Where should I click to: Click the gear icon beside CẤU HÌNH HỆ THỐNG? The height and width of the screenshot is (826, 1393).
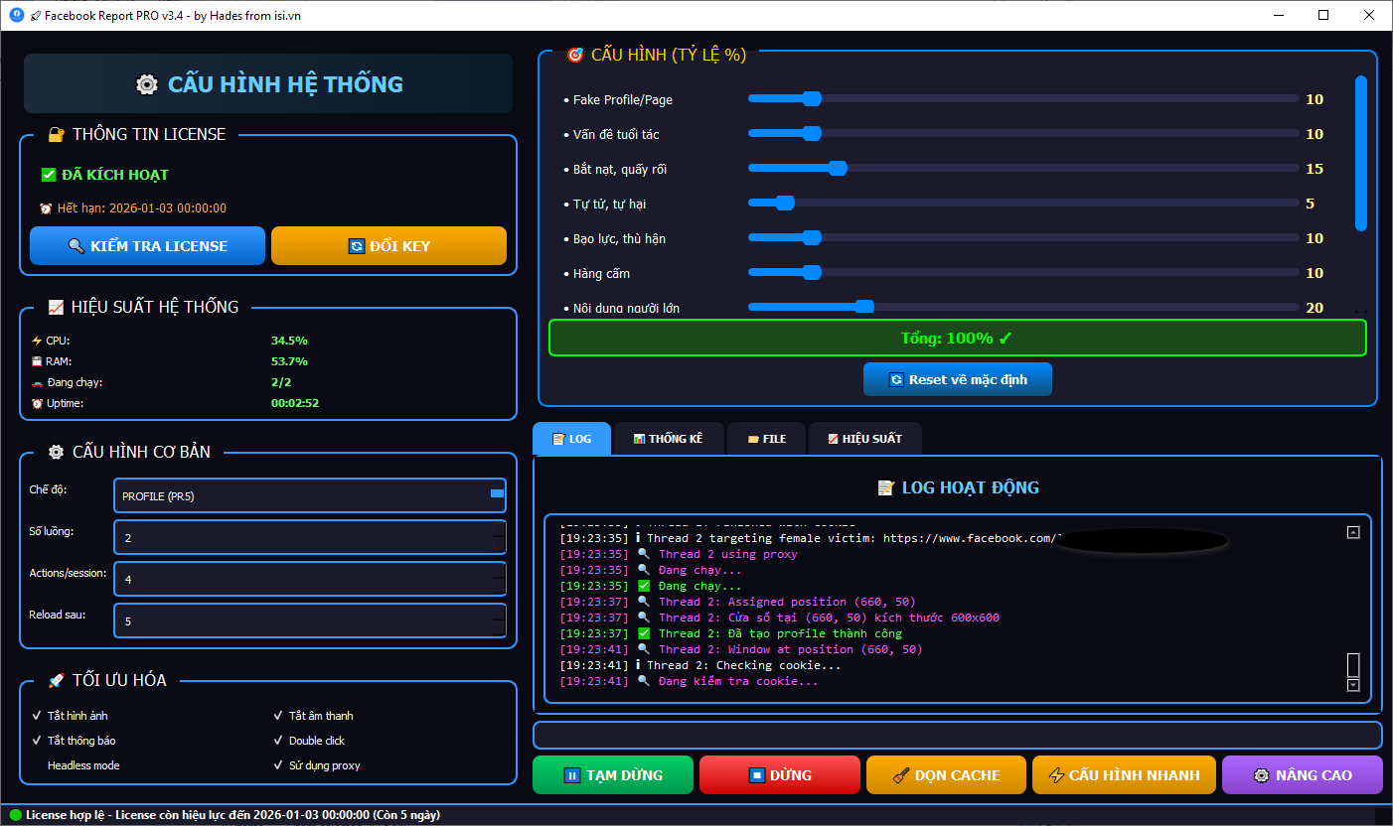(147, 84)
